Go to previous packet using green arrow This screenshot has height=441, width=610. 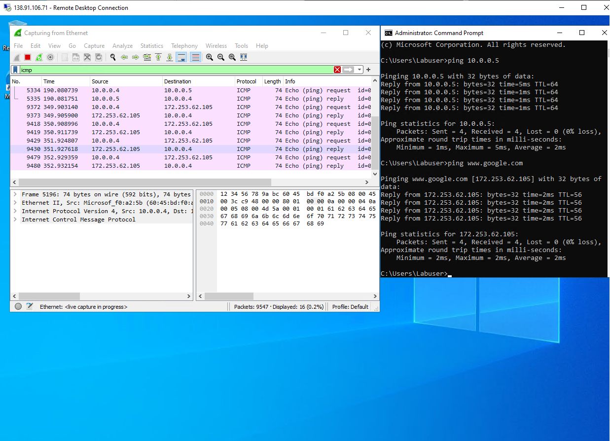pyautogui.click(x=124, y=57)
